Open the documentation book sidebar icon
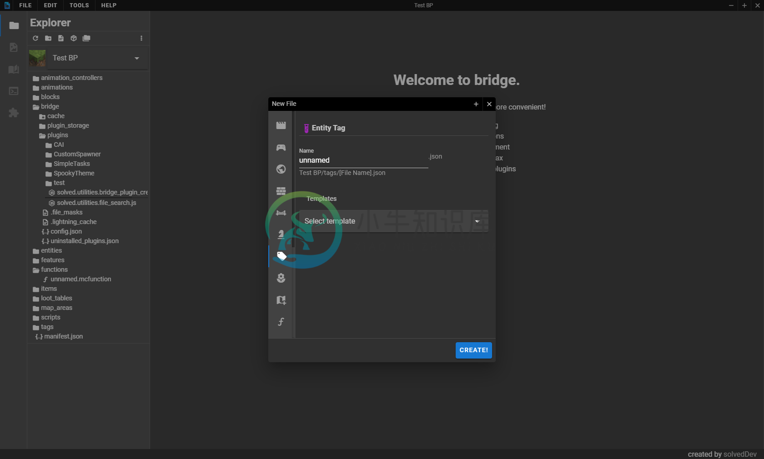Image resolution: width=764 pixels, height=459 pixels. tap(14, 69)
